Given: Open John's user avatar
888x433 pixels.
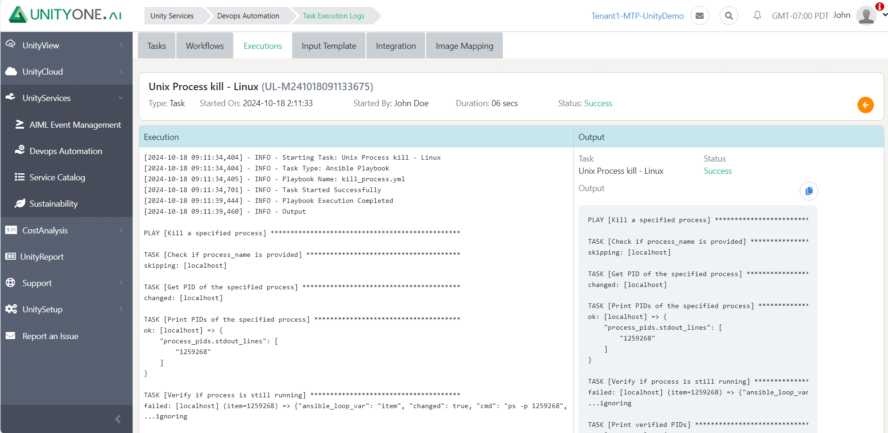Looking at the screenshot, I should pos(866,15).
